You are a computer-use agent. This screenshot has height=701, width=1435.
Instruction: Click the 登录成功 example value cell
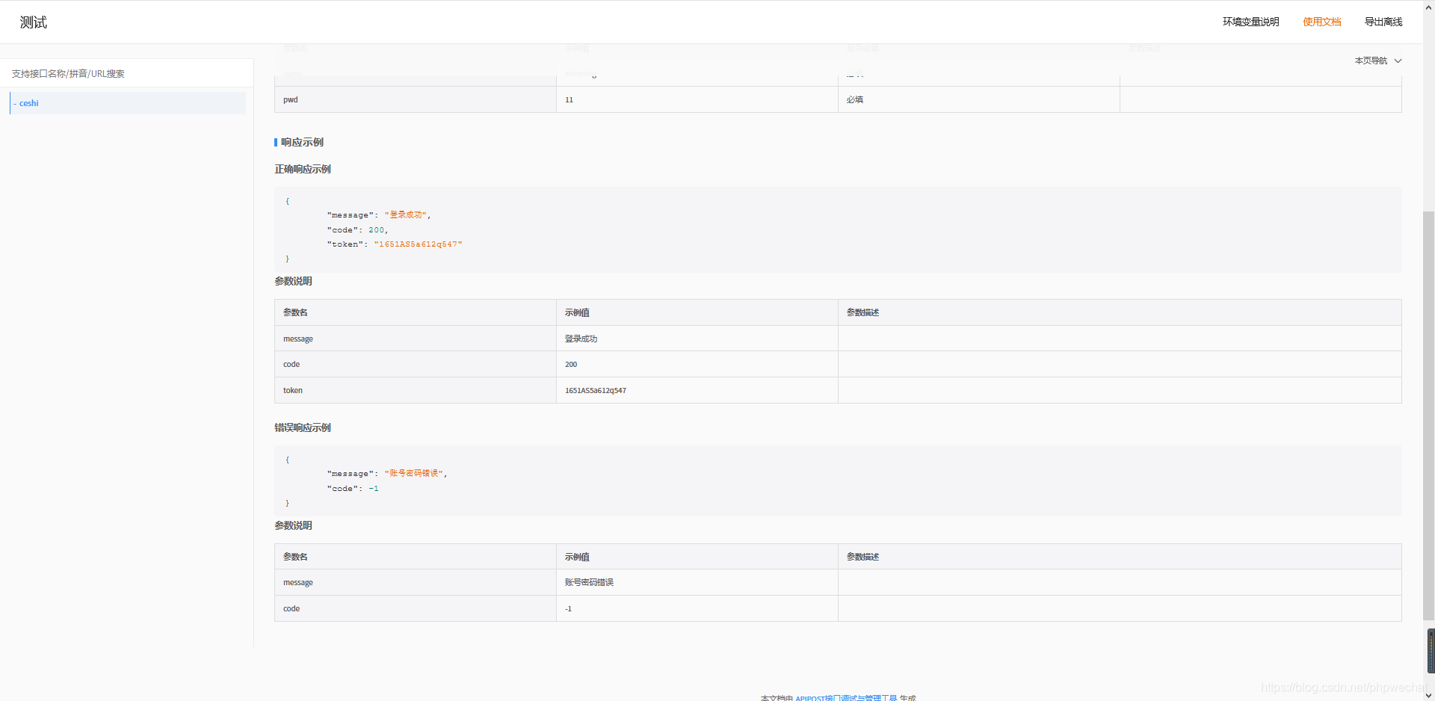(697, 339)
